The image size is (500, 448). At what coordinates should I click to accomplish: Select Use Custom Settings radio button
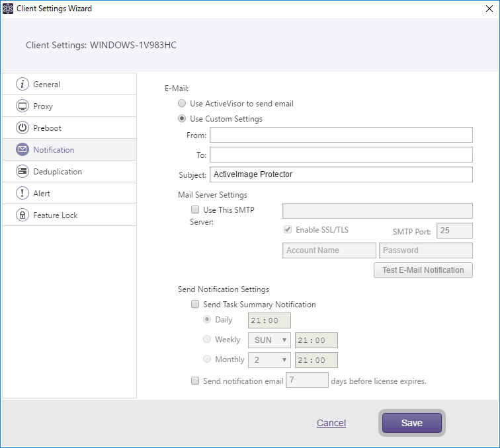click(182, 118)
